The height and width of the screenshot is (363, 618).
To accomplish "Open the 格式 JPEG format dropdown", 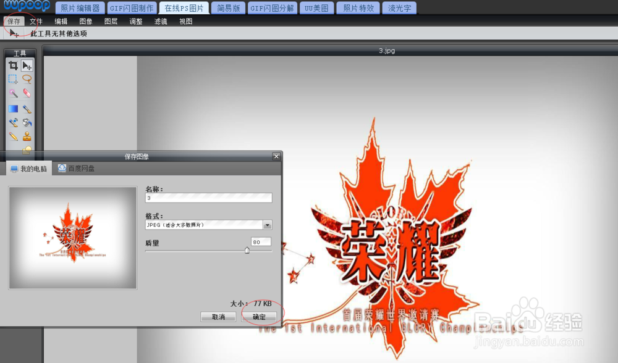I will pos(208,225).
